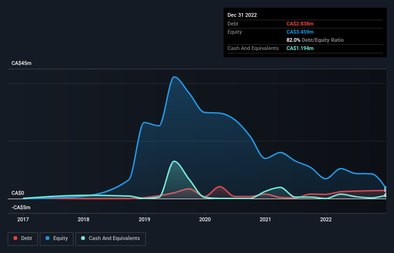Click the Equity value CA$3.459m in tooltip

pyautogui.click(x=300, y=32)
